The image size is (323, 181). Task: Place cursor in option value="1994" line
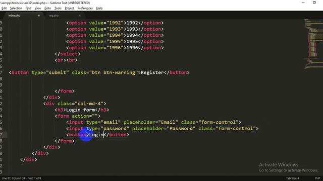115,35
